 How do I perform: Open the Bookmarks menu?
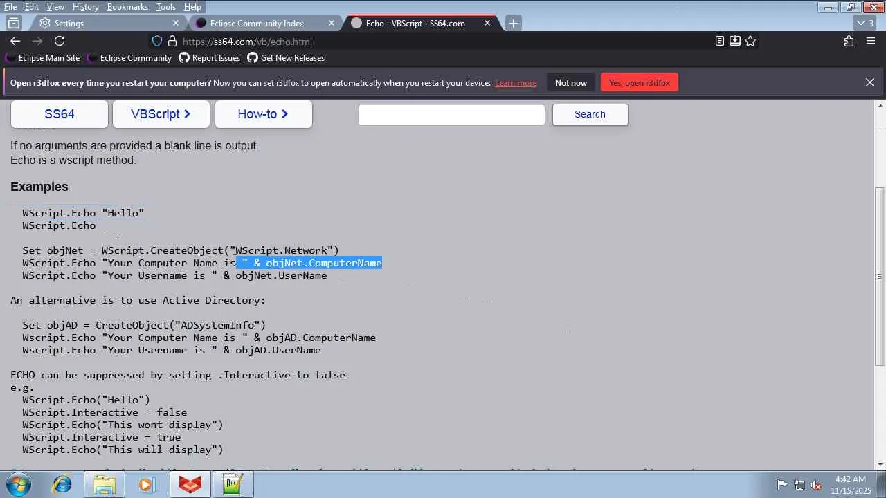point(127,7)
